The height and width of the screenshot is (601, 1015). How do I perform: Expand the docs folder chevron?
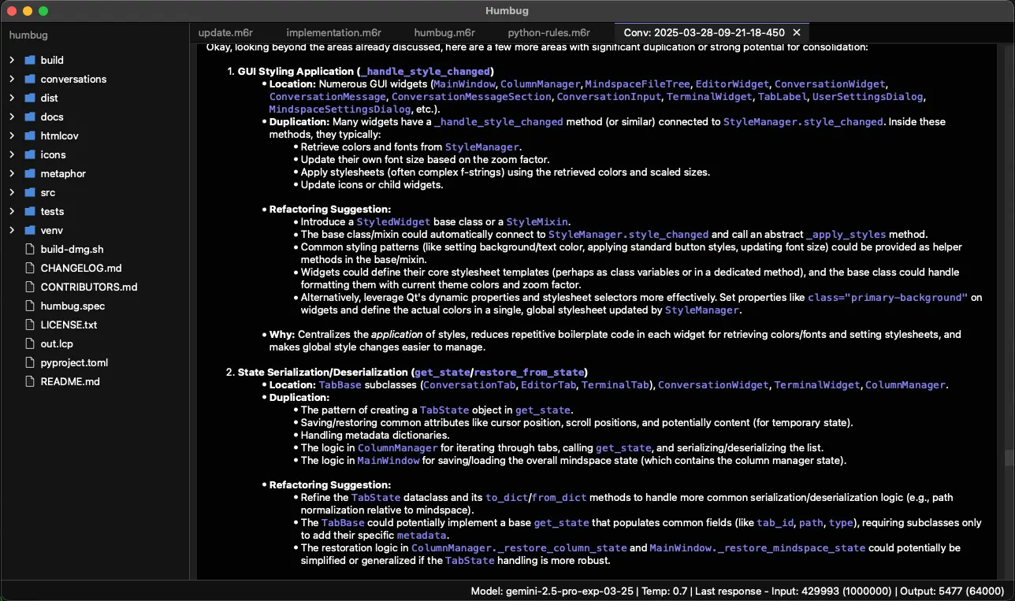(x=12, y=117)
